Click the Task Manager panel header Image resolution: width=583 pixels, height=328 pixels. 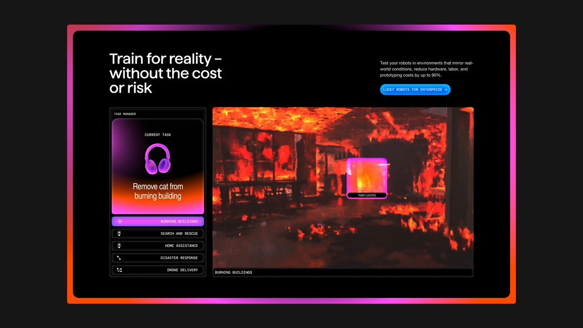(x=125, y=114)
